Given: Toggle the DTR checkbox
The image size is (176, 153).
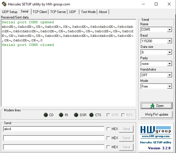Looking at the screenshot, I should (108, 115).
